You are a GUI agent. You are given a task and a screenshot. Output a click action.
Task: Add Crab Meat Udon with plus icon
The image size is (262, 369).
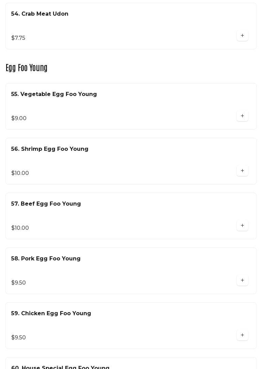click(x=242, y=35)
